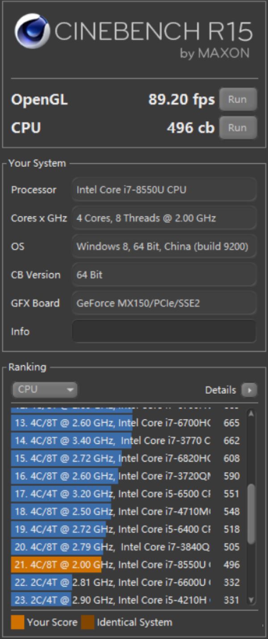The image size is (268, 639).
Task: Click Cores x GHz value field
Action: [x=164, y=218]
